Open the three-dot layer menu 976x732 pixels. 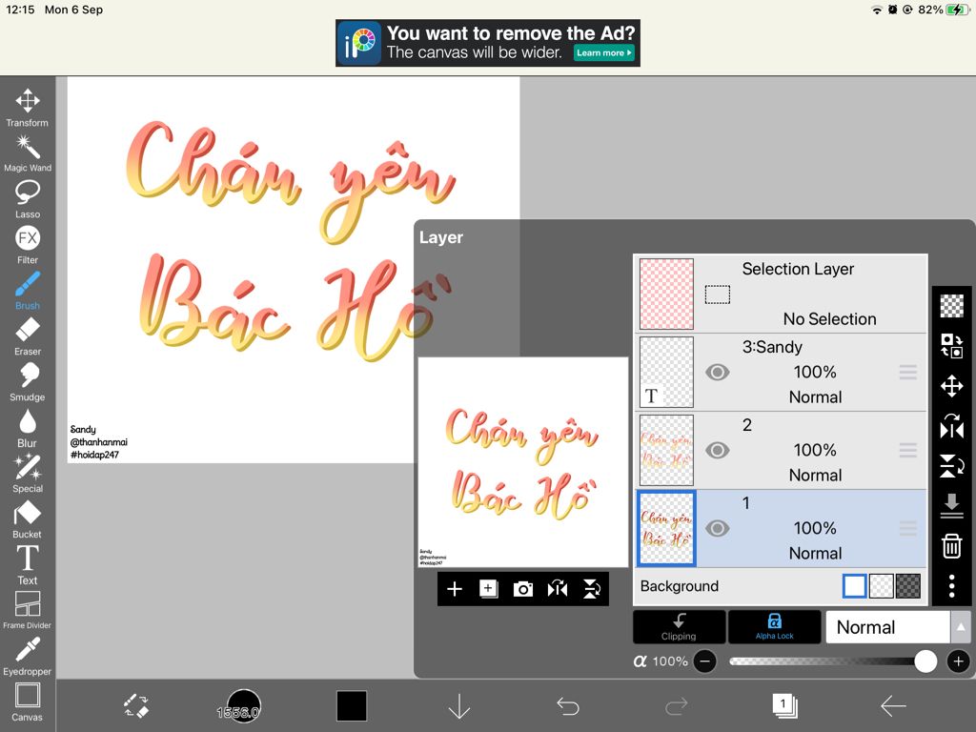[x=952, y=586]
